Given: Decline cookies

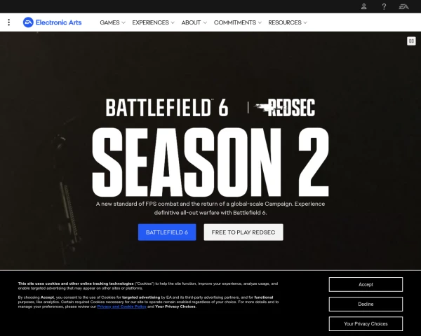Looking at the screenshot, I should (366, 304).
